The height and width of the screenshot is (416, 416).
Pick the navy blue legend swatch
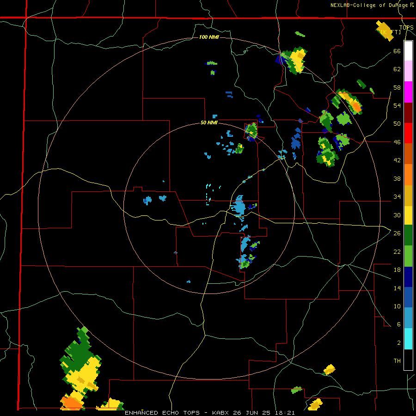tap(408, 277)
